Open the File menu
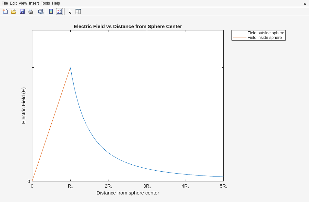The image size is (309, 202). (x=5, y=3)
